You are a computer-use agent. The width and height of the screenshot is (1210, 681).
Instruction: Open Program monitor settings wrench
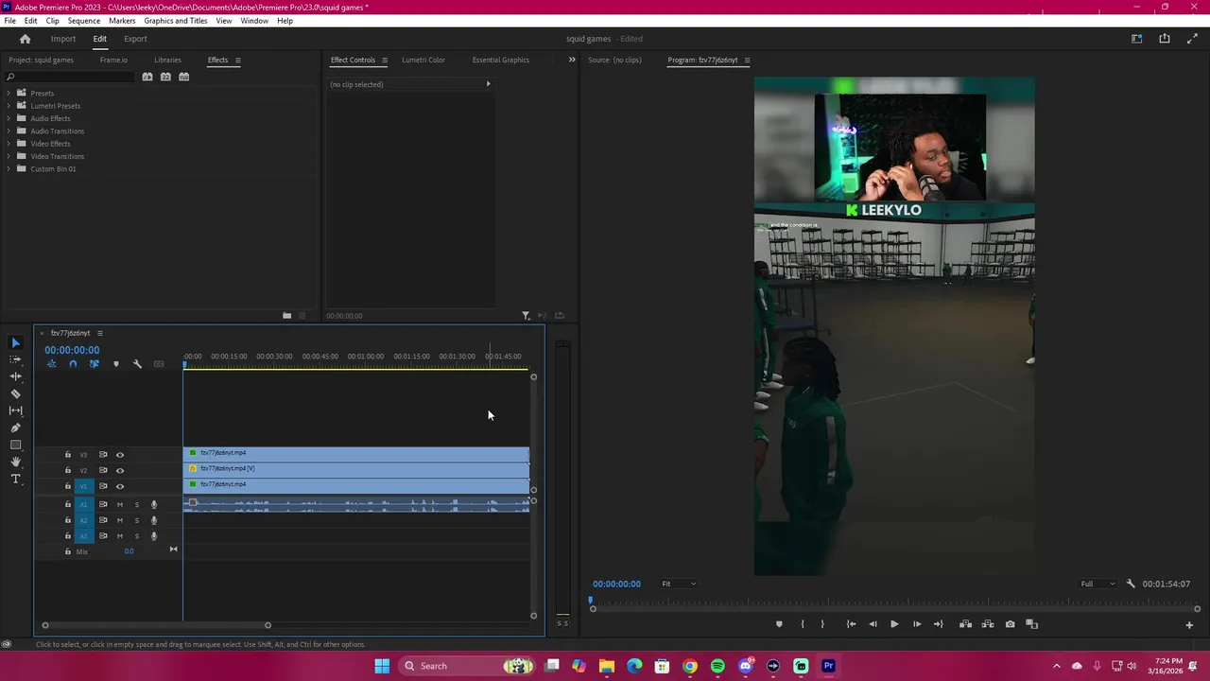[1131, 584]
